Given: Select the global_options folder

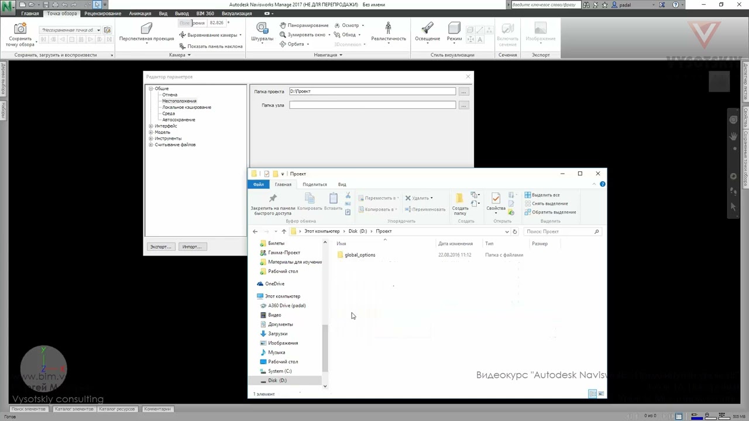Looking at the screenshot, I should 359,255.
